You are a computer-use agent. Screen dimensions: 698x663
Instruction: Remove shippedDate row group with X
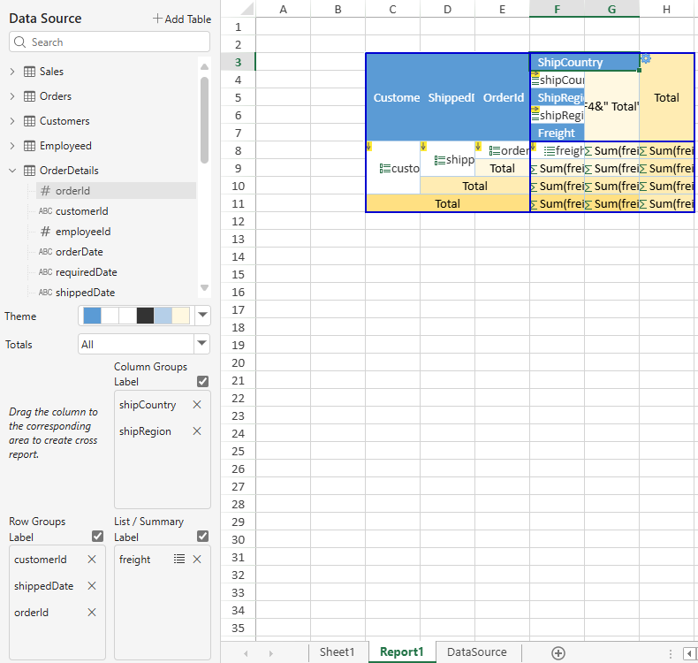[92, 586]
